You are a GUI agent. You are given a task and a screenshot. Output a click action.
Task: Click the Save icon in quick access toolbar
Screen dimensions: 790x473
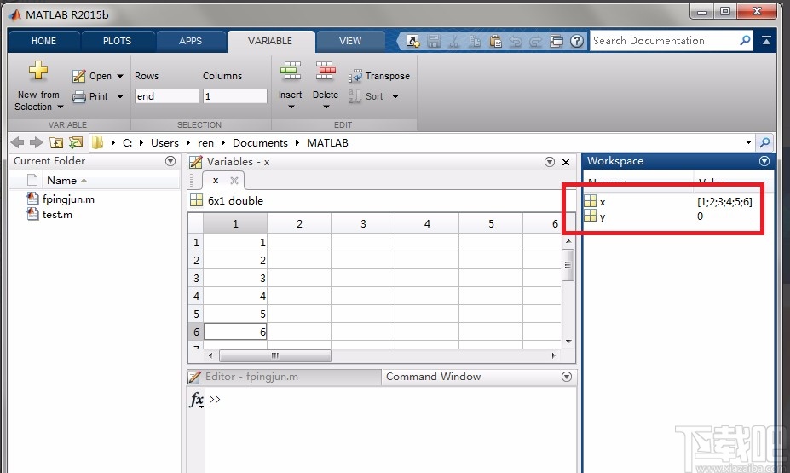[x=434, y=41]
